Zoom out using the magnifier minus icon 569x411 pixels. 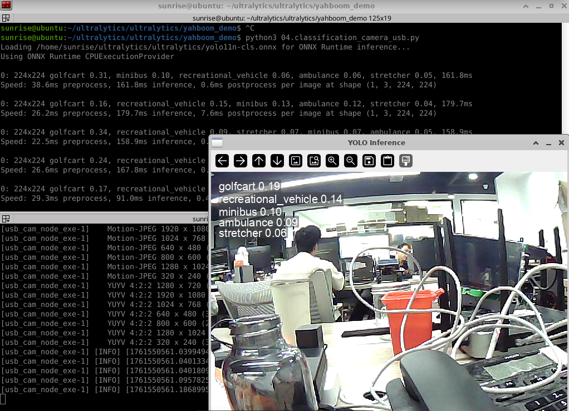(351, 161)
